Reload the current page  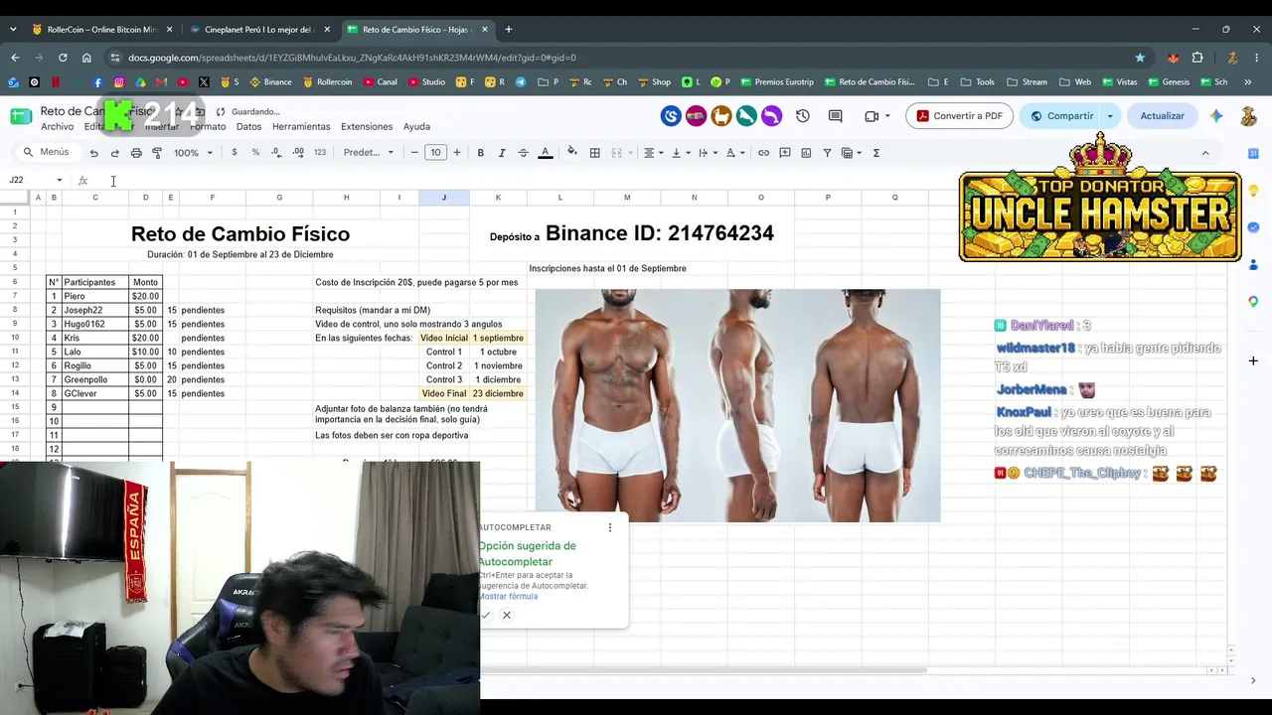[x=63, y=58]
